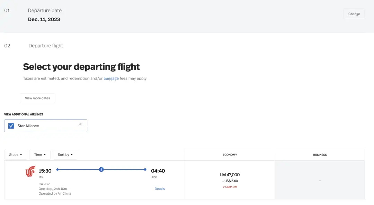Image resolution: width=374 pixels, height=205 pixels.
Task: Open flight Details link for CA 982
Action: [160, 189]
